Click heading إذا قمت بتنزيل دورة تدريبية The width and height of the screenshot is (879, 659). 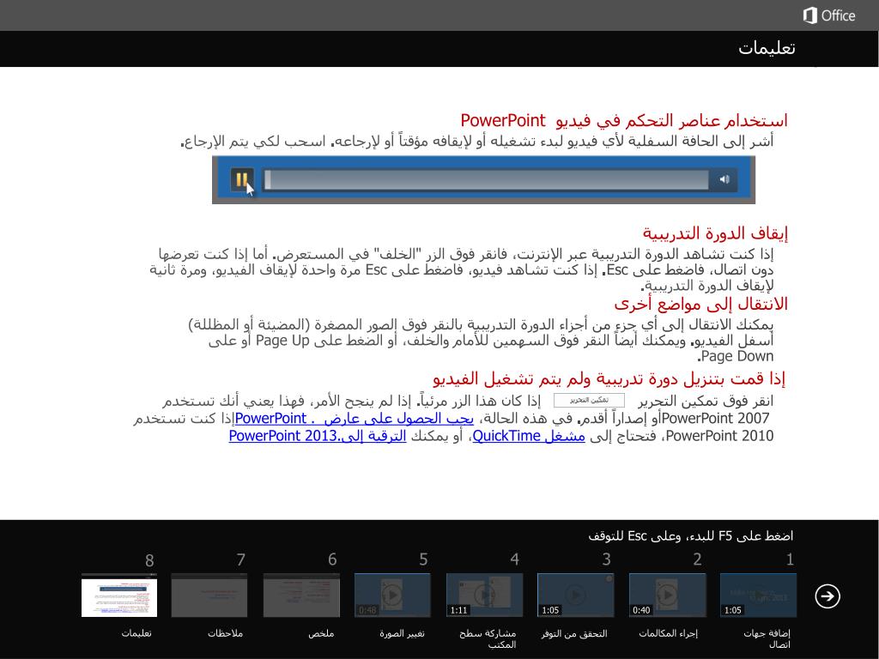(x=609, y=379)
